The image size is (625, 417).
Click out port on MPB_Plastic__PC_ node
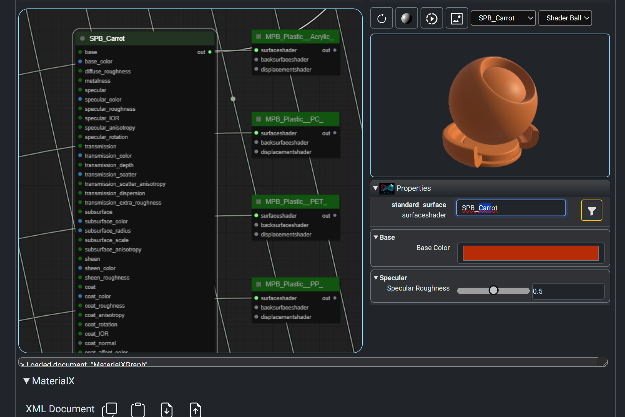click(335, 133)
